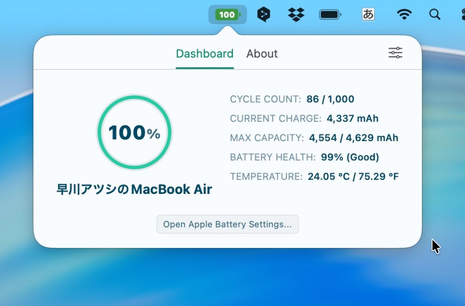This screenshot has width=465, height=306.
Task: Open the Wi-Fi status menu
Action: pos(404,15)
